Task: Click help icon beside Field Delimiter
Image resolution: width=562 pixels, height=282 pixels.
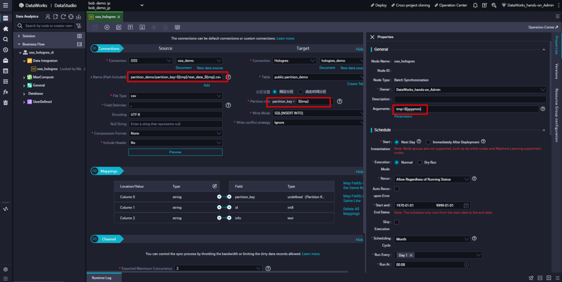Action: (228, 105)
